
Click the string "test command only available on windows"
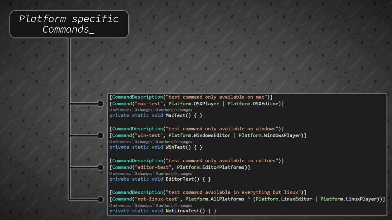point(222,129)
